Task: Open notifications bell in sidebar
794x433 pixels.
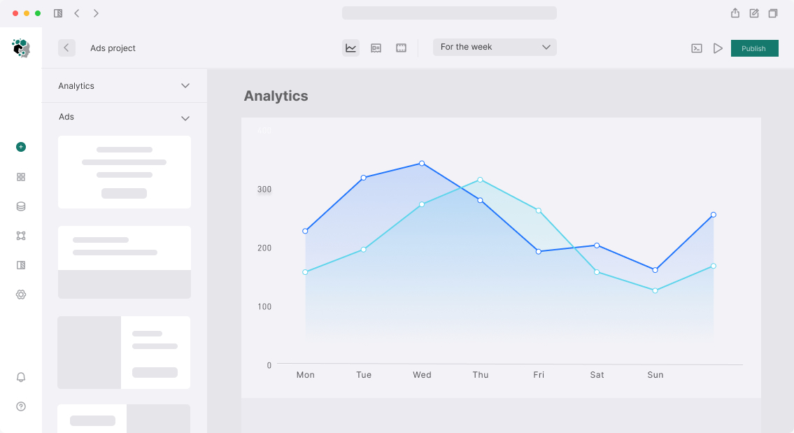Action: click(21, 377)
